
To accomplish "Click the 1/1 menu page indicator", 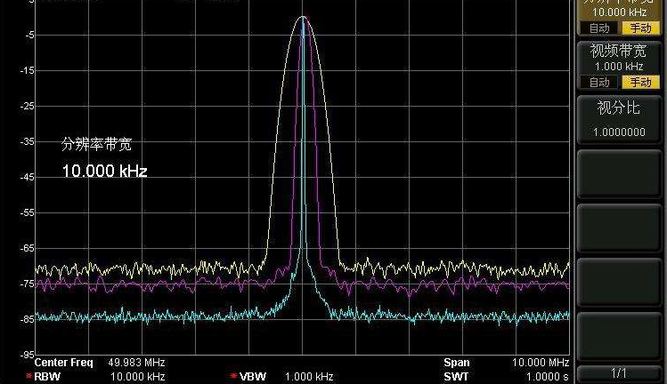I will 619,372.
